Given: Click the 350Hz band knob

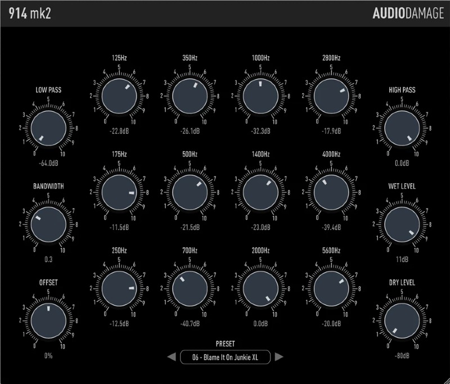Looking at the screenshot, I should (190, 96).
